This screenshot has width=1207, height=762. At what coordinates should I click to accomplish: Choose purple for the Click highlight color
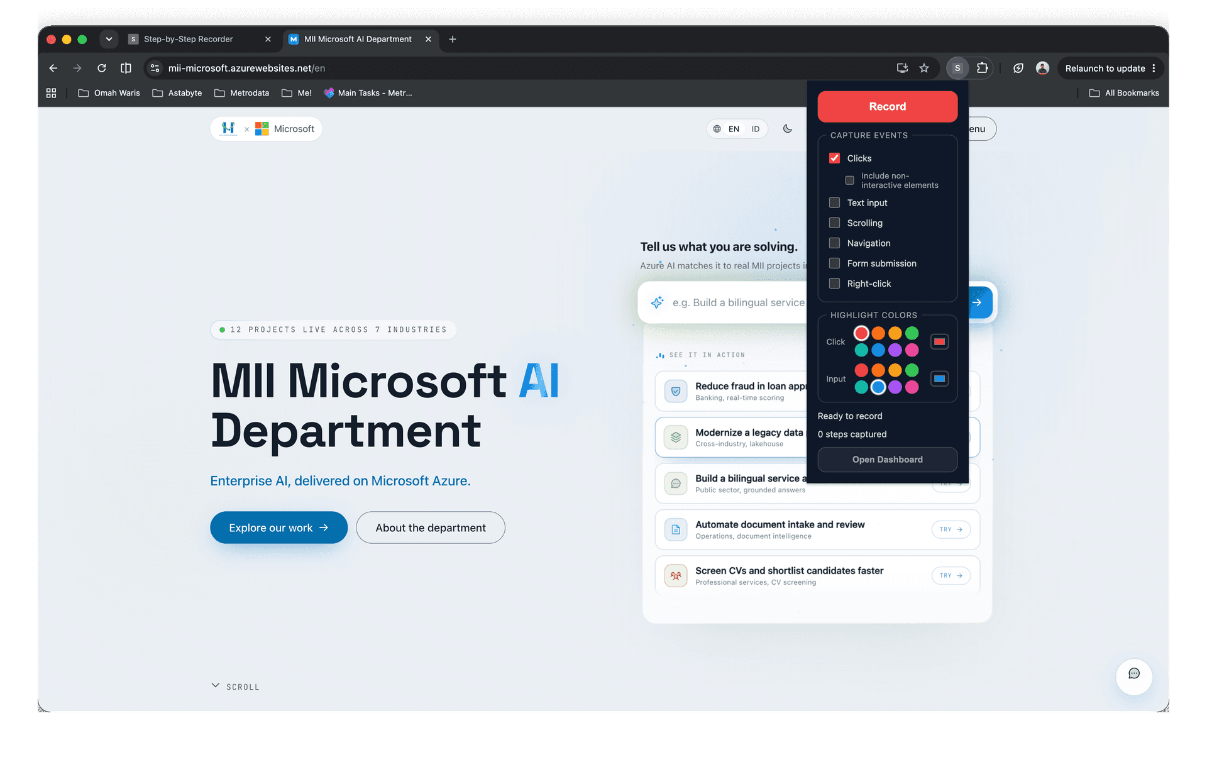tap(895, 350)
